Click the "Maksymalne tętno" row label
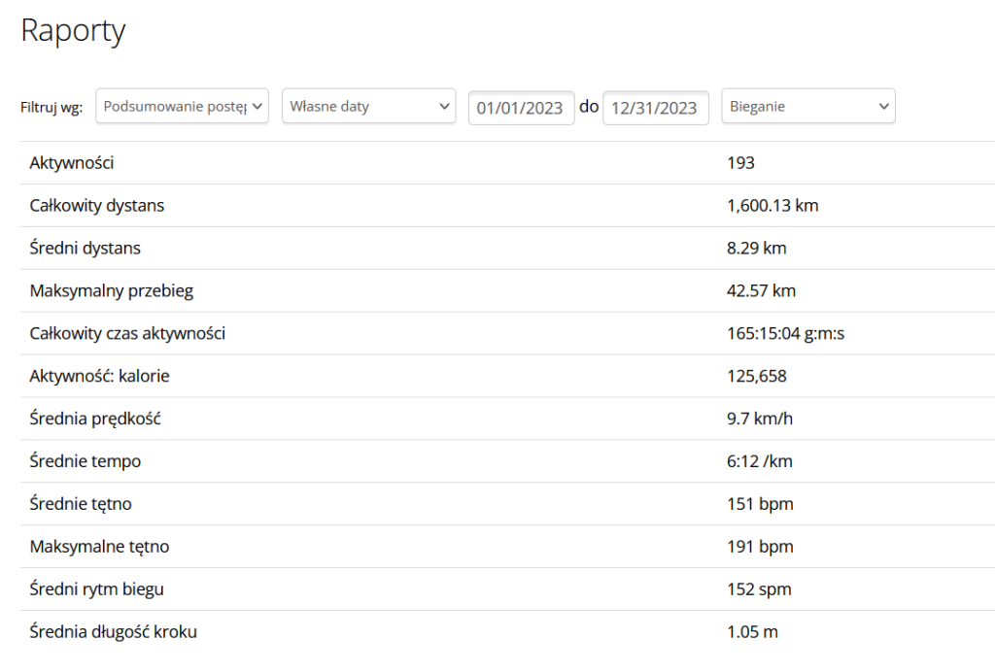 [x=99, y=548]
